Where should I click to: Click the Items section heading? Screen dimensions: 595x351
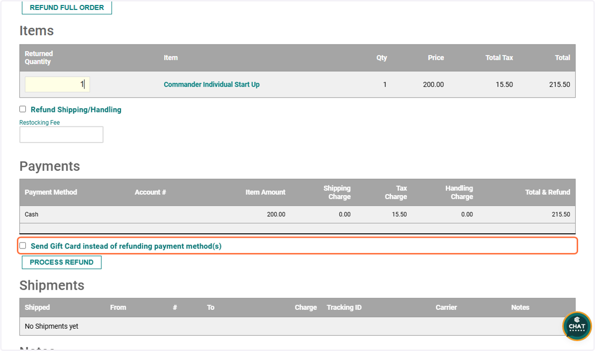coord(37,31)
